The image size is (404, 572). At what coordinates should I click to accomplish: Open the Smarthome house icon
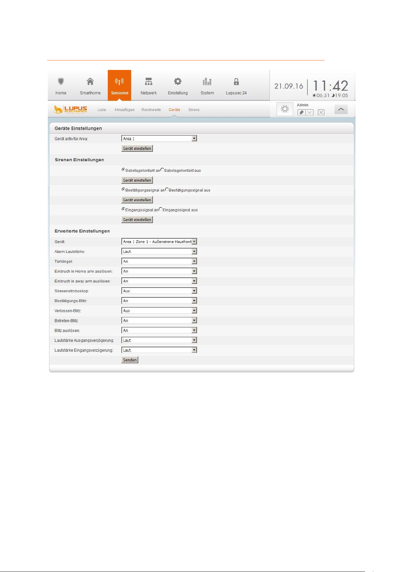[90, 81]
